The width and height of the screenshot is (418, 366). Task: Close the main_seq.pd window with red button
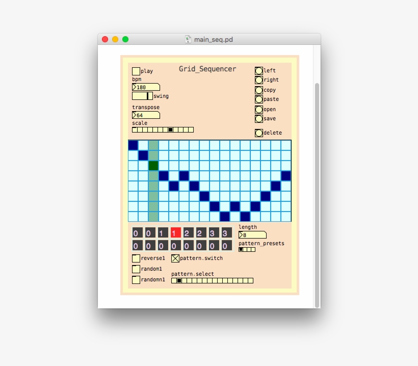(x=105, y=39)
